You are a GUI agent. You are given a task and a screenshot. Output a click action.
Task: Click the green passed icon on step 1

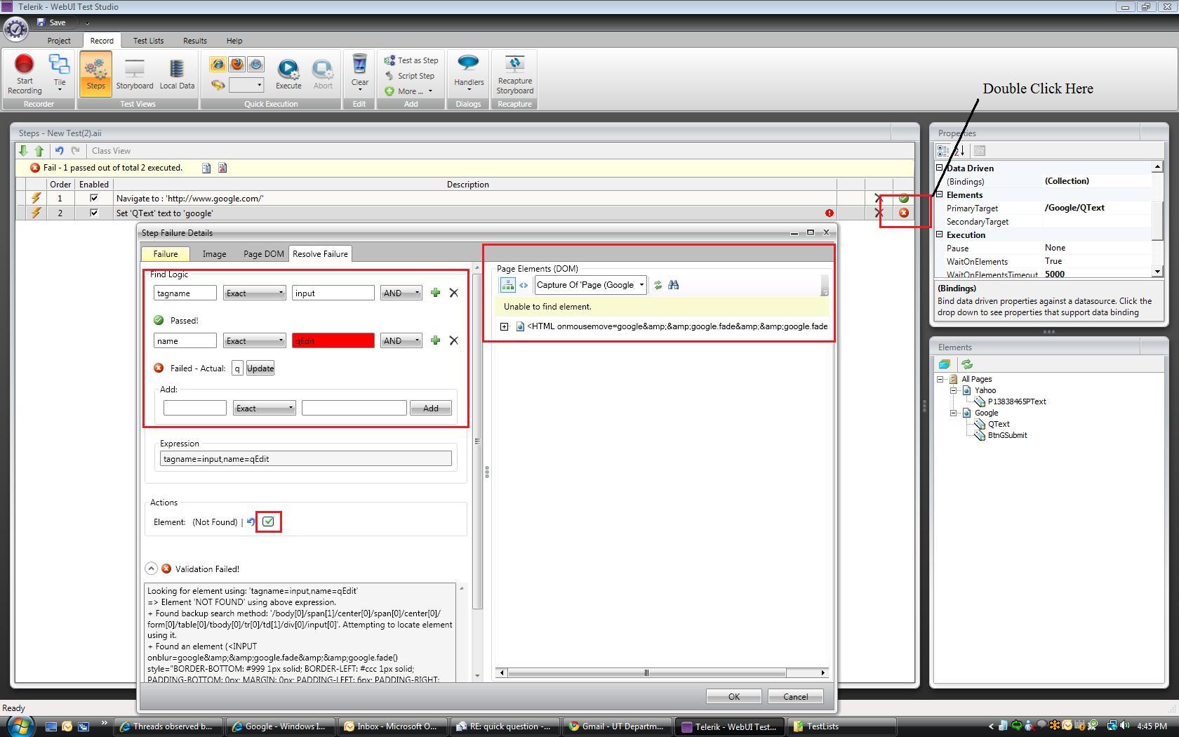tap(904, 199)
